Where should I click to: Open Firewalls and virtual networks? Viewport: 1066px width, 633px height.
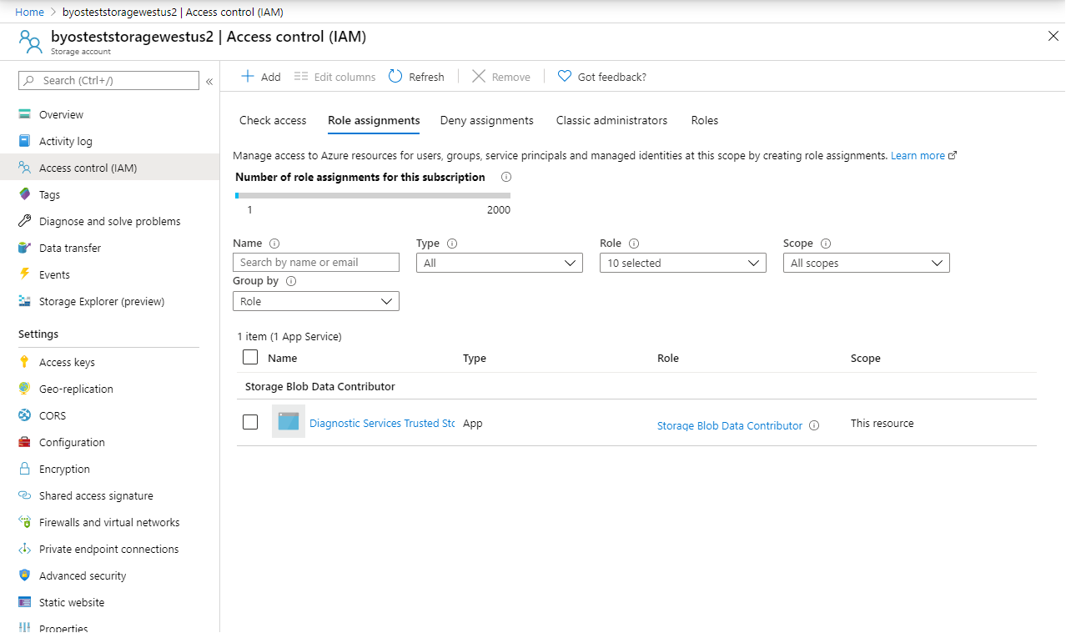[x=108, y=522]
